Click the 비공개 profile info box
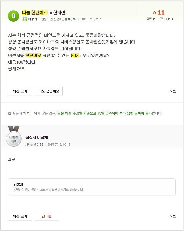The width and height of the screenshot is (184, 231). pyautogui.click(x=92, y=187)
